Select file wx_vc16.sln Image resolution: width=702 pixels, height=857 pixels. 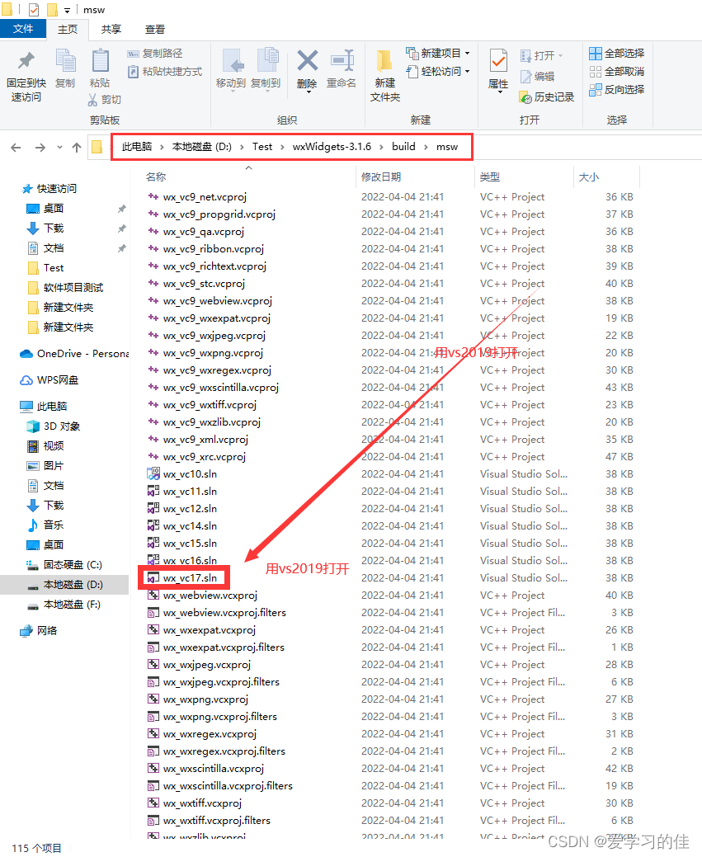(190, 561)
